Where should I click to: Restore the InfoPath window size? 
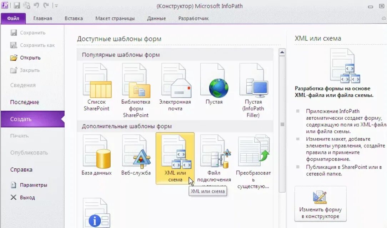point(382,6)
